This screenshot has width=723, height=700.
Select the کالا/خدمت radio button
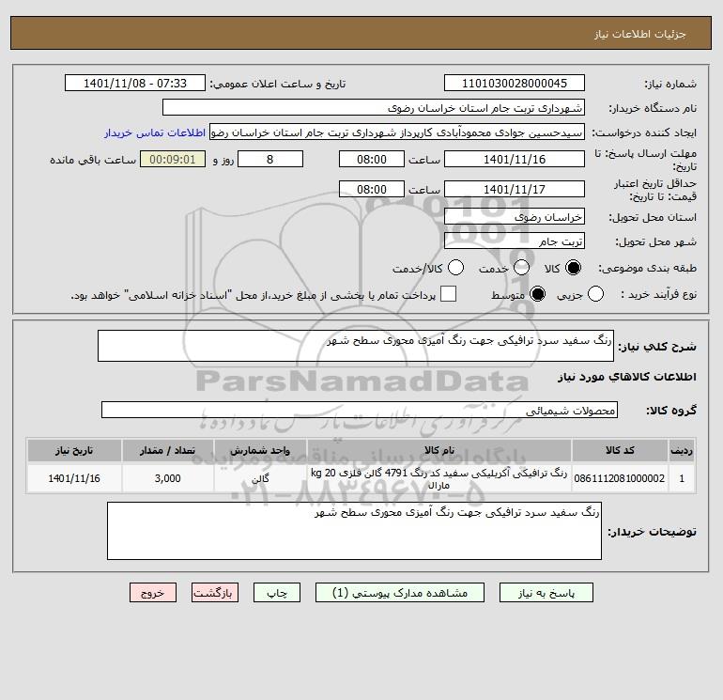point(456,268)
